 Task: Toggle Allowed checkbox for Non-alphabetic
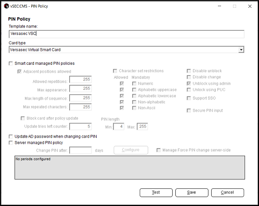122,102
